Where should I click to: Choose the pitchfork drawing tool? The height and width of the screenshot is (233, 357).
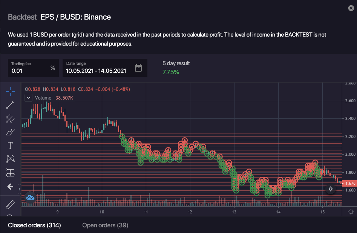pos(10,118)
